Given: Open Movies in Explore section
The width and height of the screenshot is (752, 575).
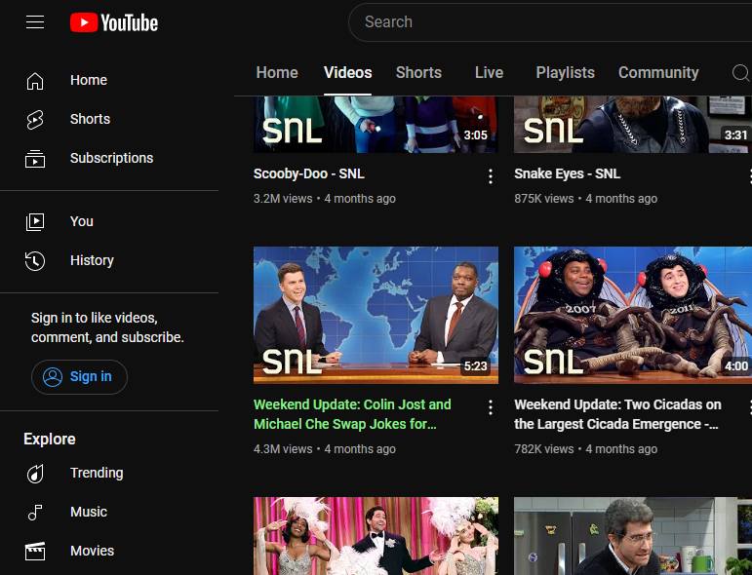Looking at the screenshot, I should 92,551.
